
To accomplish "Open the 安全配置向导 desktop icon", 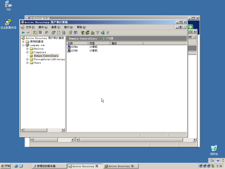I will 8,24.
